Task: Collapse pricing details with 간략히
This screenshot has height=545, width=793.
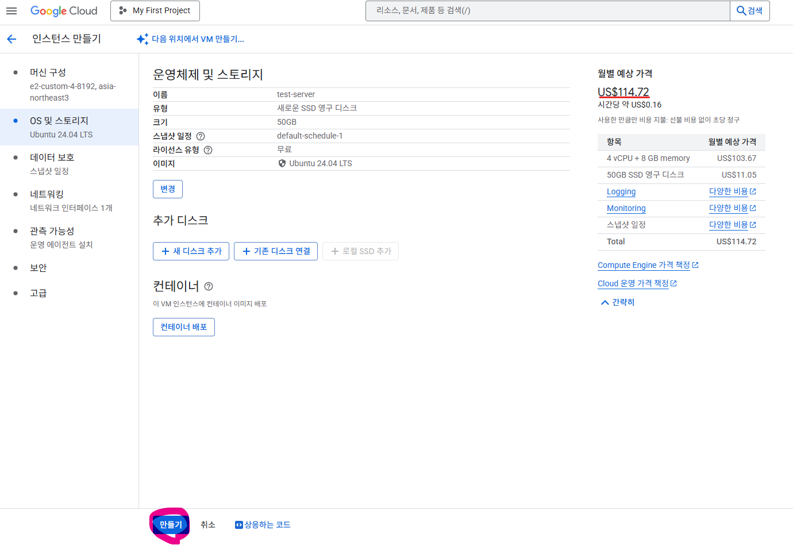Action: [618, 302]
